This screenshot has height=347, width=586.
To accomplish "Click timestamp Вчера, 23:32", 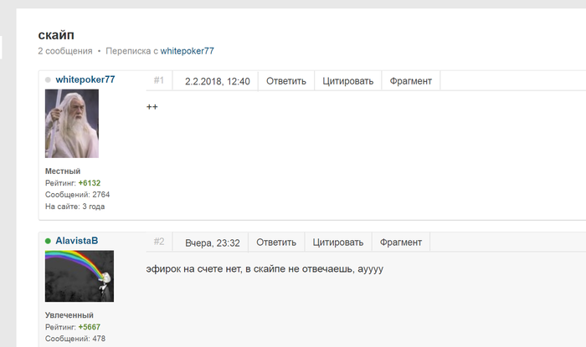I will [x=213, y=242].
